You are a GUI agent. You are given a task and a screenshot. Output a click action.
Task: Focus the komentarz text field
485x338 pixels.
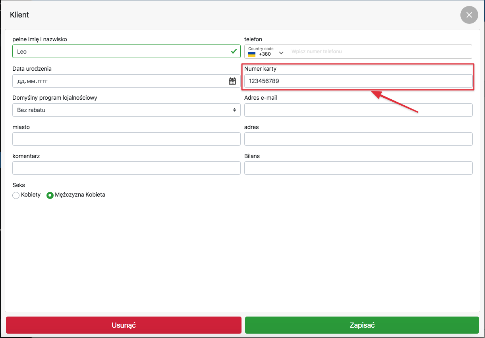point(126,168)
